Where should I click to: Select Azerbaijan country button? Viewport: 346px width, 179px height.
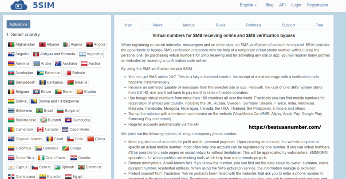tap(20, 73)
